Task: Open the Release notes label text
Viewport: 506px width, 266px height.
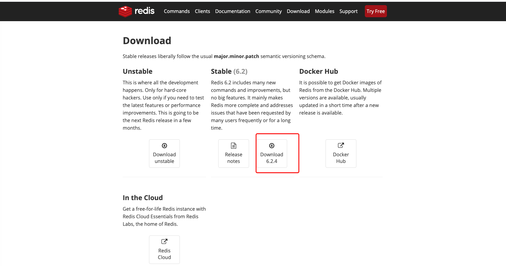Action: click(234, 158)
